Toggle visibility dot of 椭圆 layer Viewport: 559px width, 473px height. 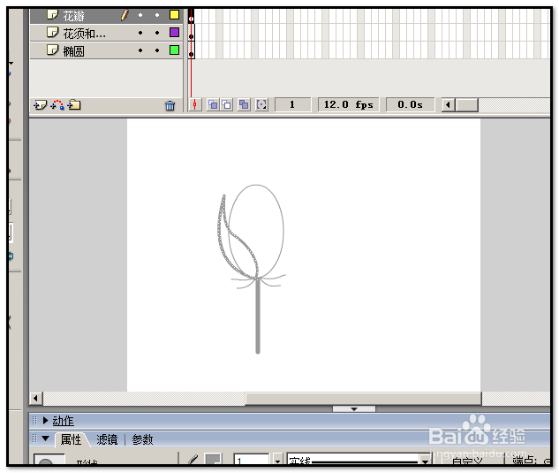click(140, 50)
